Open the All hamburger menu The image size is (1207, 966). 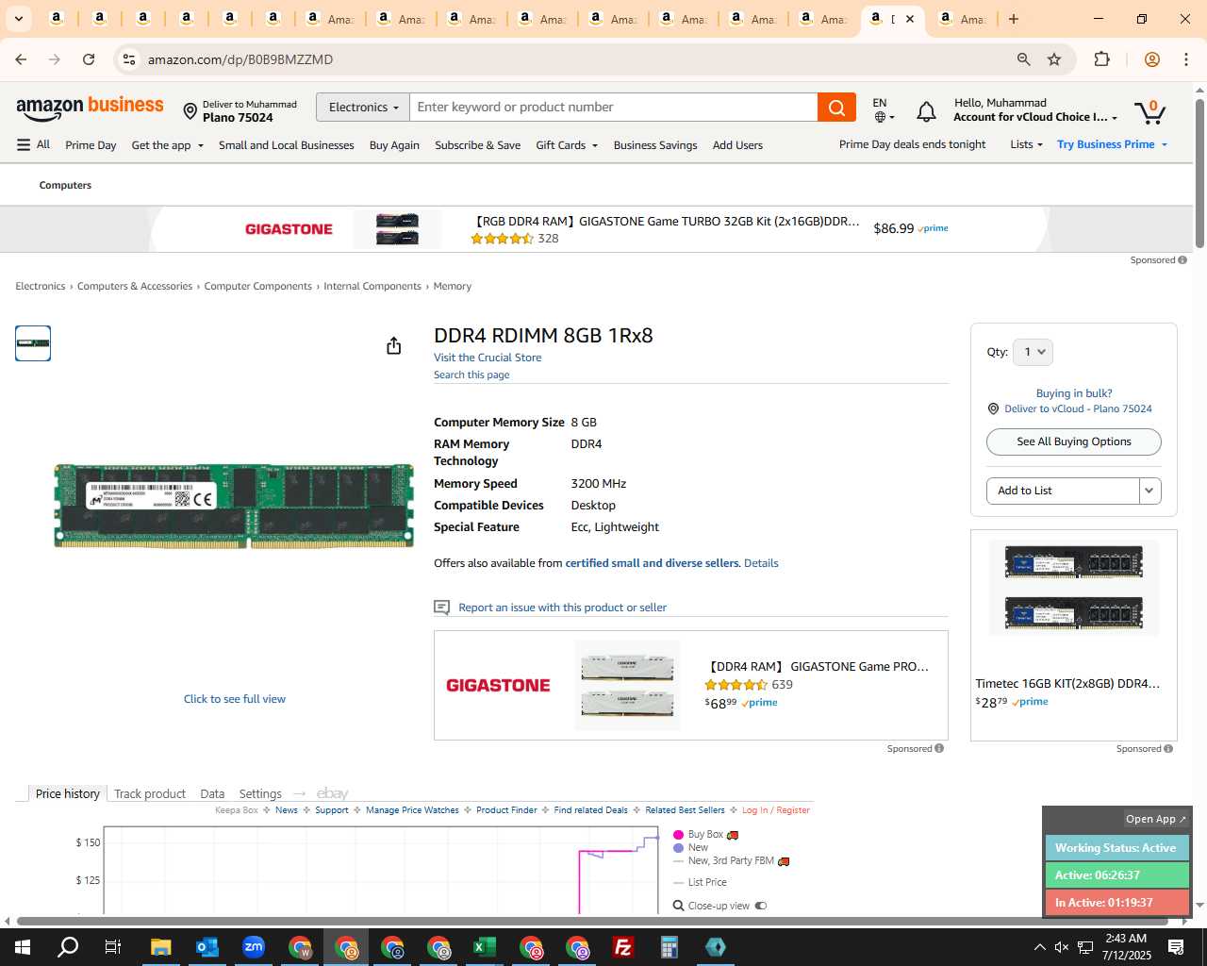click(x=33, y=144)
